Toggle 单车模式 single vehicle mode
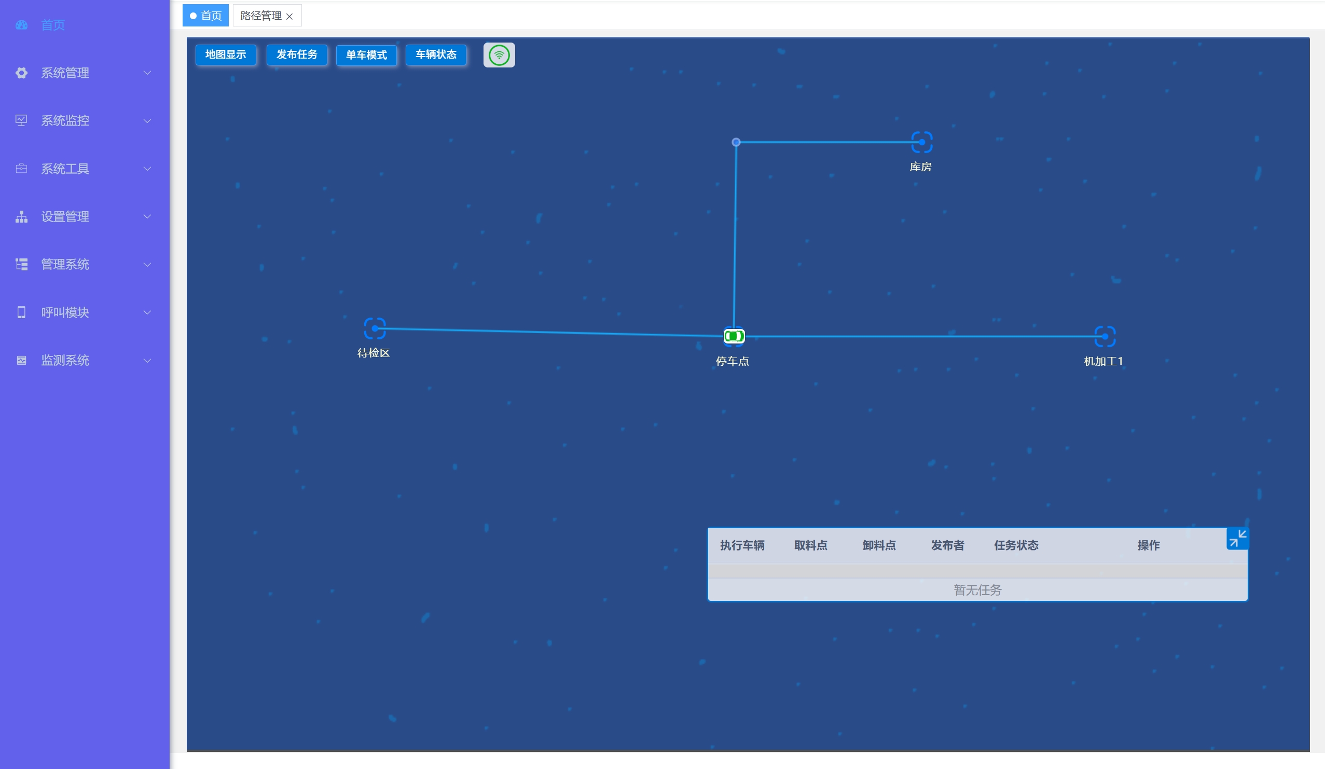Screen dimensions: 1325x769 pyautogui.click(x=366, y=55)
